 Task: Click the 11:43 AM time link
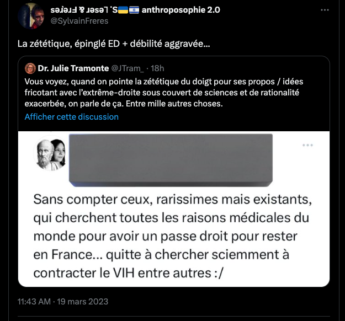point(34,302)
